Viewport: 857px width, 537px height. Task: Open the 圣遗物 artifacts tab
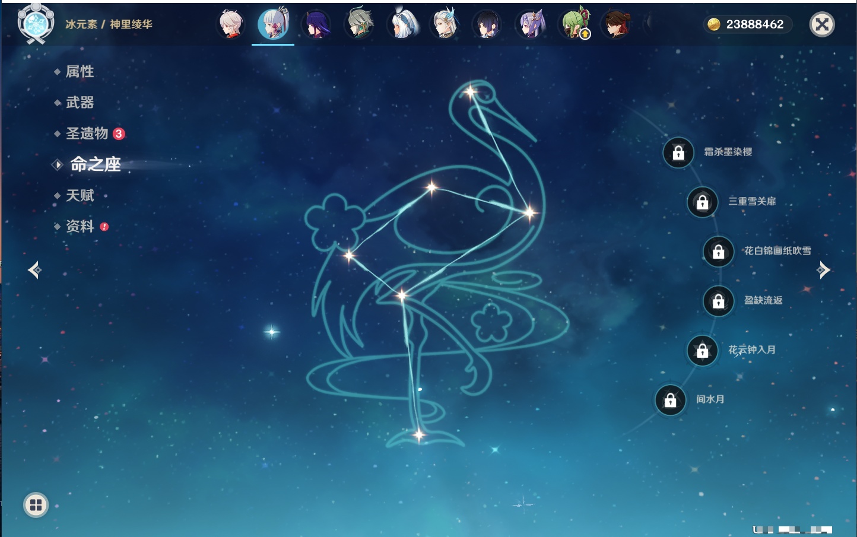[87, 134]
